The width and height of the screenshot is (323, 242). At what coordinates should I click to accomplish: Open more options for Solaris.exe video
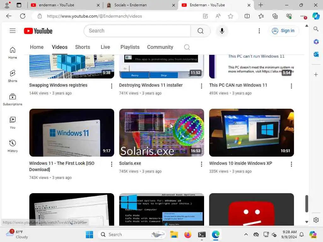pos(202,164)
